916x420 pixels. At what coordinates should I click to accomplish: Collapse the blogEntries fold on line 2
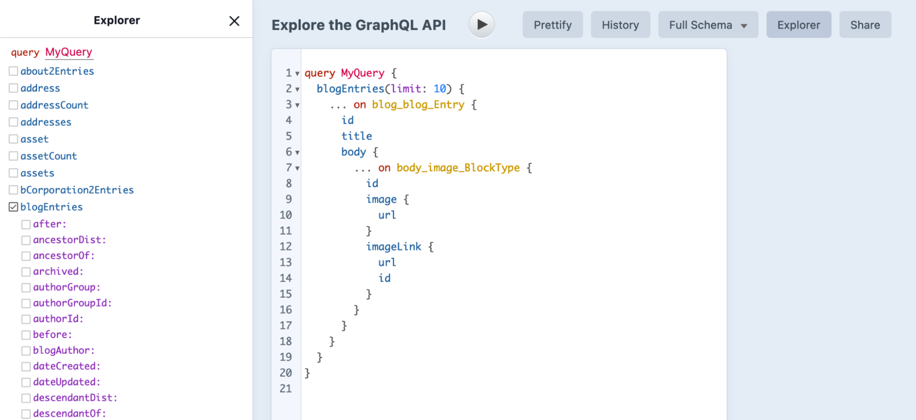tap(297, 89)
